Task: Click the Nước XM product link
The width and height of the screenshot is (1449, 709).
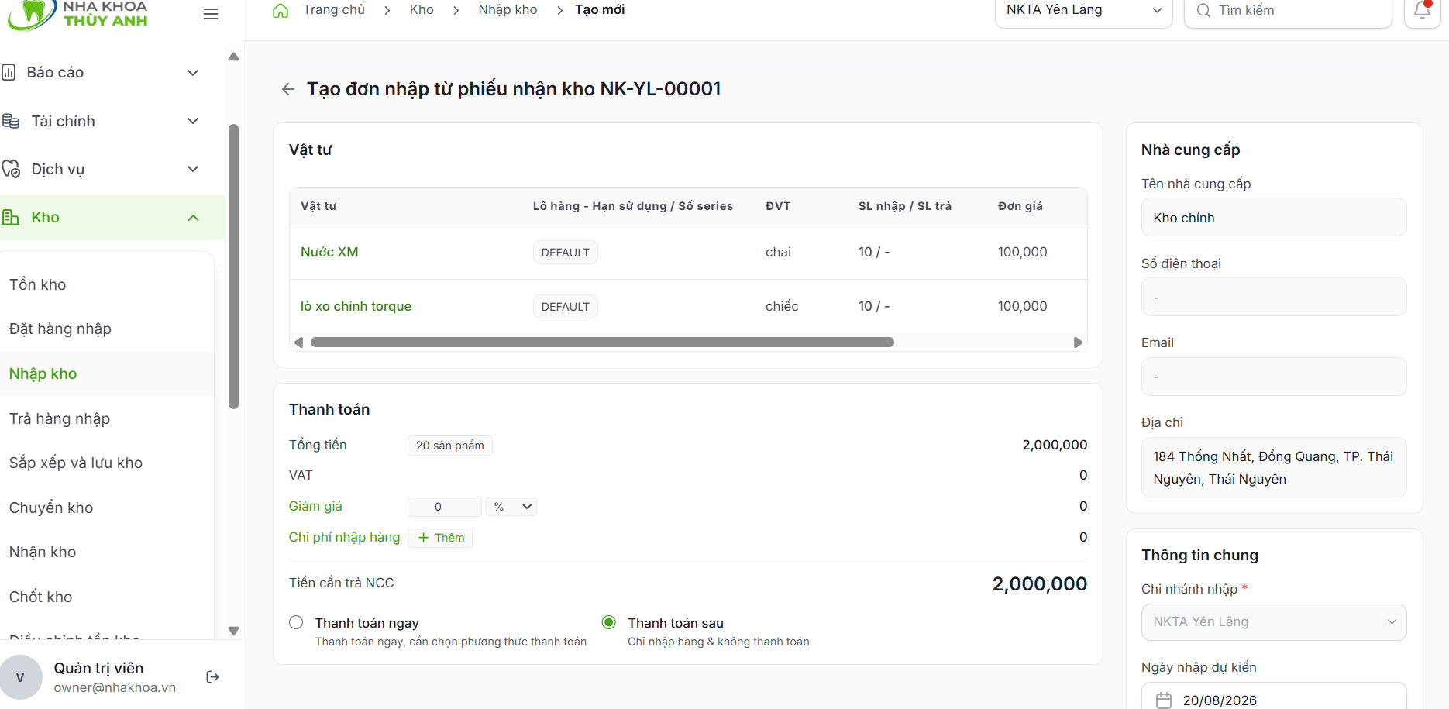Action: pyautogui.click(x=329, y=252)
